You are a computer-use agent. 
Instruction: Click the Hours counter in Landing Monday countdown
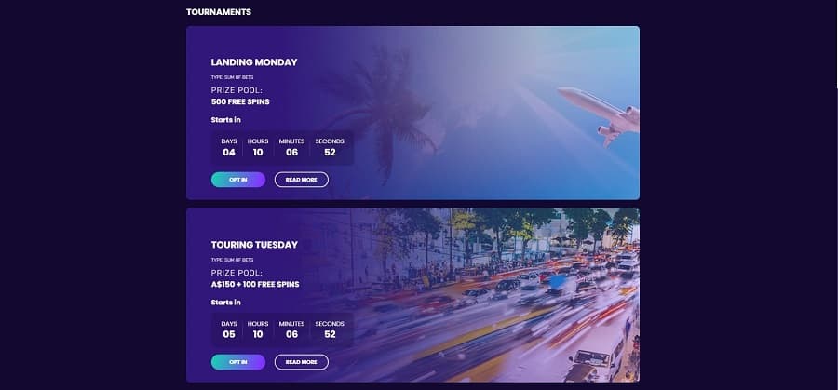point(258,147)
